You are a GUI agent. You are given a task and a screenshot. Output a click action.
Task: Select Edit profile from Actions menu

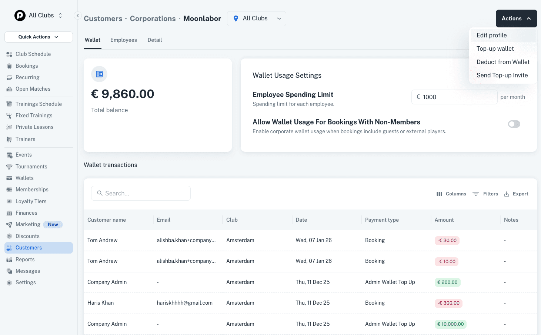503,36
